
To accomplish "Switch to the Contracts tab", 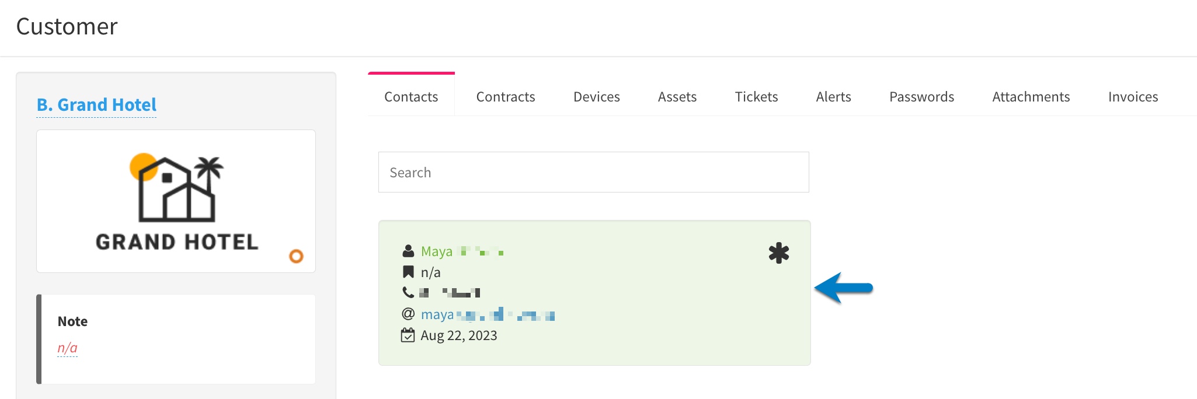I will click(506, 97).
